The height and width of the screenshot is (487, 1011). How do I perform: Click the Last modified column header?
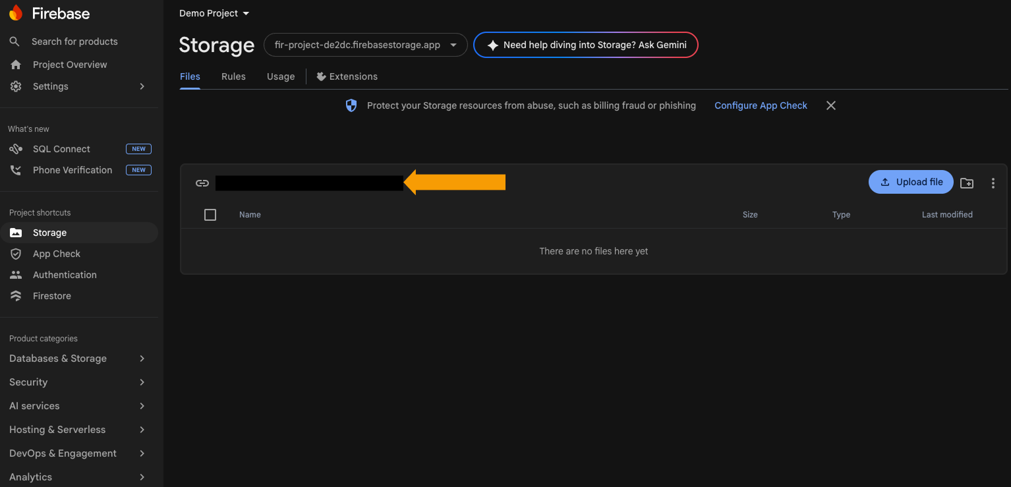click(x=947, y=215)
